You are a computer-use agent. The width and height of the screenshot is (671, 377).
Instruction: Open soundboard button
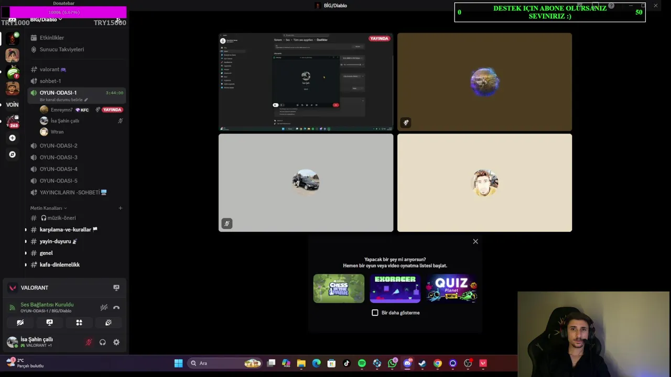[109, 323]
